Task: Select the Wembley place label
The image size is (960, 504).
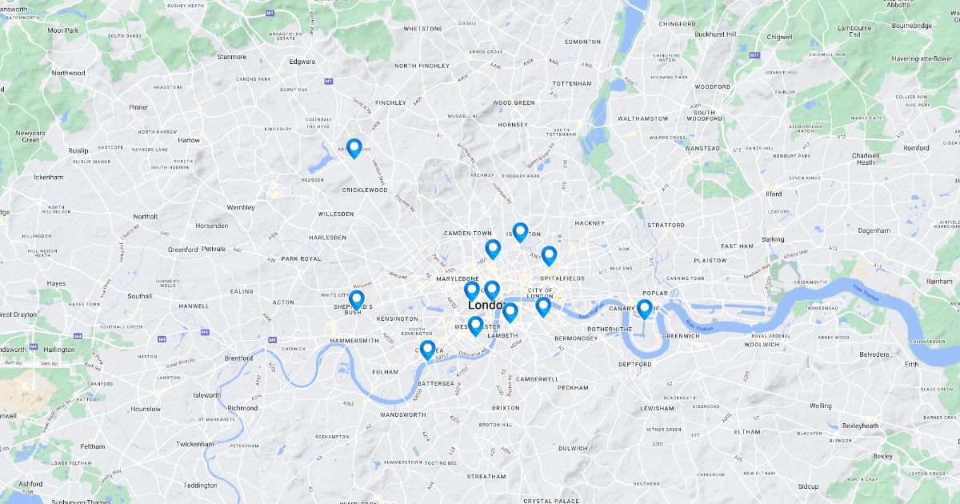Action: [x=241, y=207]
